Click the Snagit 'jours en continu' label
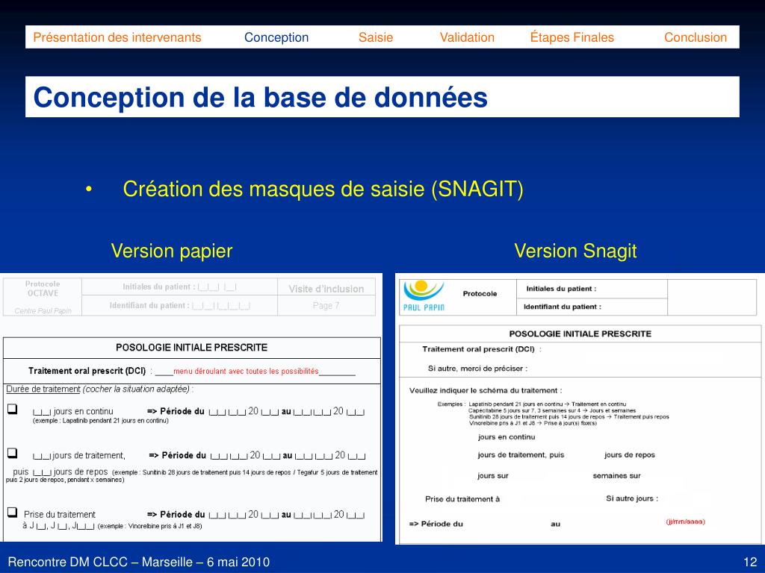765x573 pixels. (x=507, y=437)
